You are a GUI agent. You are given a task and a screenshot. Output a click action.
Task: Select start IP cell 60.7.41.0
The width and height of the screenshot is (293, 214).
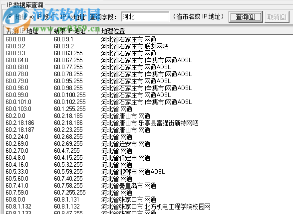(17, 186)
